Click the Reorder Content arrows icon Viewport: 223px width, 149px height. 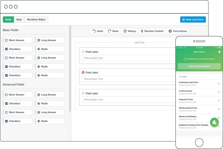(x=142, y=31)
